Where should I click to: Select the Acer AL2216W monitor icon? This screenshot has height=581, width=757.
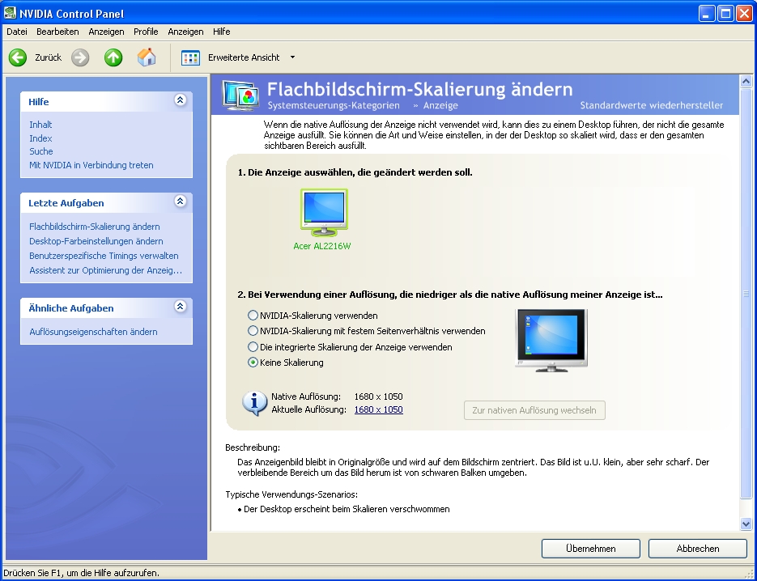(x=324, y=213)
